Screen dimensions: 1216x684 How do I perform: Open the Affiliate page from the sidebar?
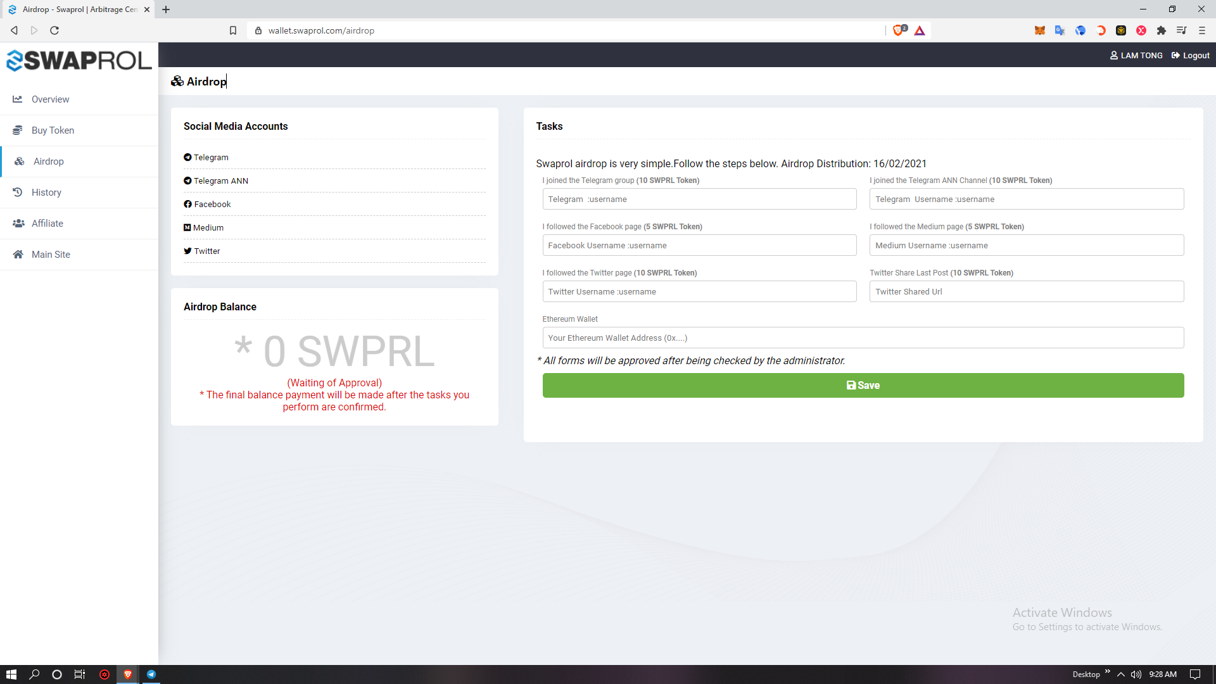click(x=47, y=224)
